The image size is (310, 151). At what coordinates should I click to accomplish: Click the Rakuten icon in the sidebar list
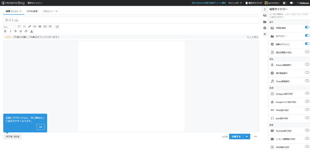(272, 73)
